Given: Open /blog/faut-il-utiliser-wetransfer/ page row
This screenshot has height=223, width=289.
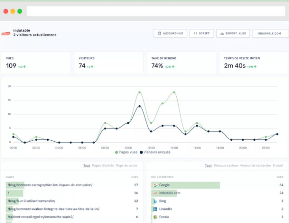Looking at the screenshot, I should (x=72, y=201).
